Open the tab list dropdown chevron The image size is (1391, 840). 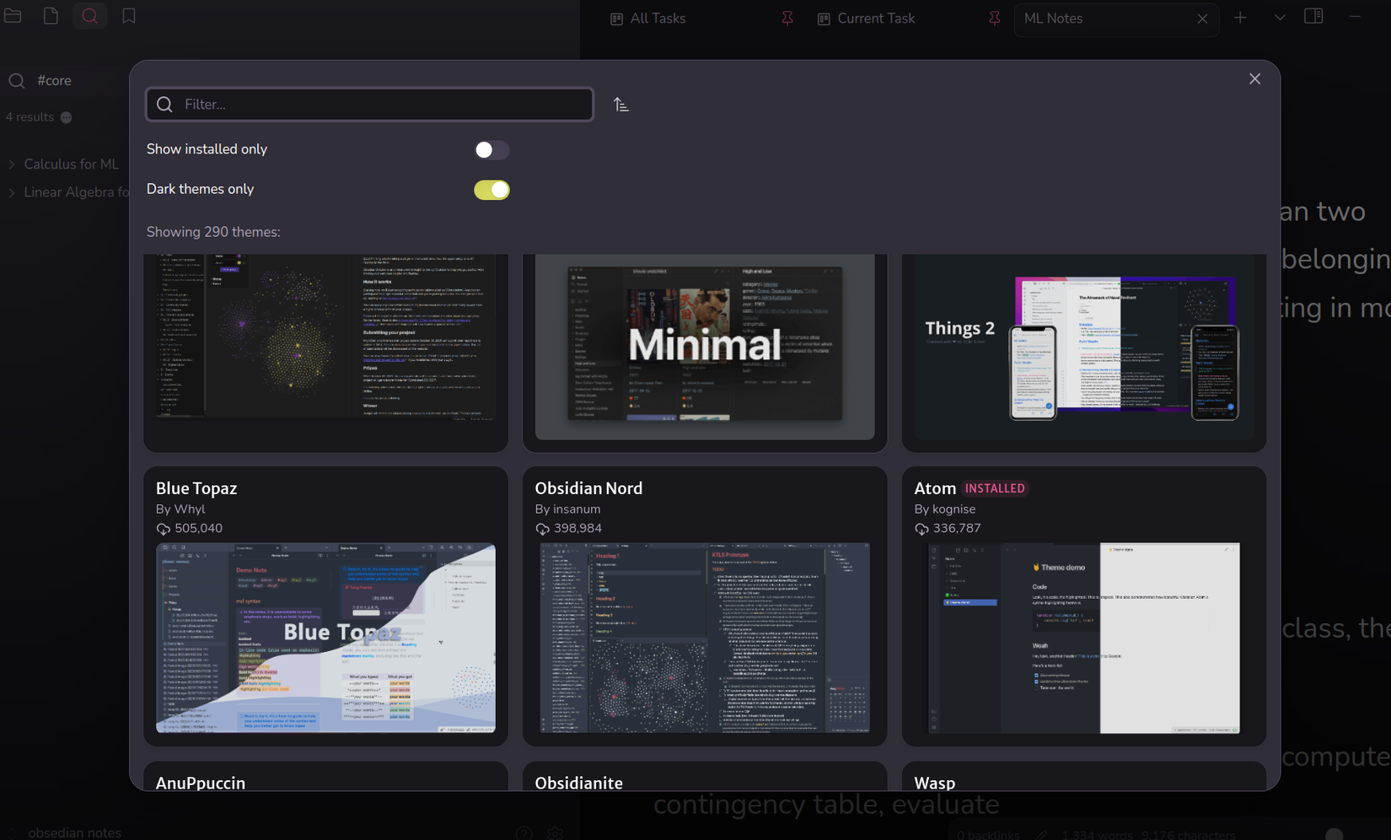[x=1279, y=16]
